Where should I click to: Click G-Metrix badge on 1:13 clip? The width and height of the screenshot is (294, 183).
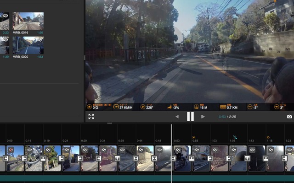tap(252, 150)
